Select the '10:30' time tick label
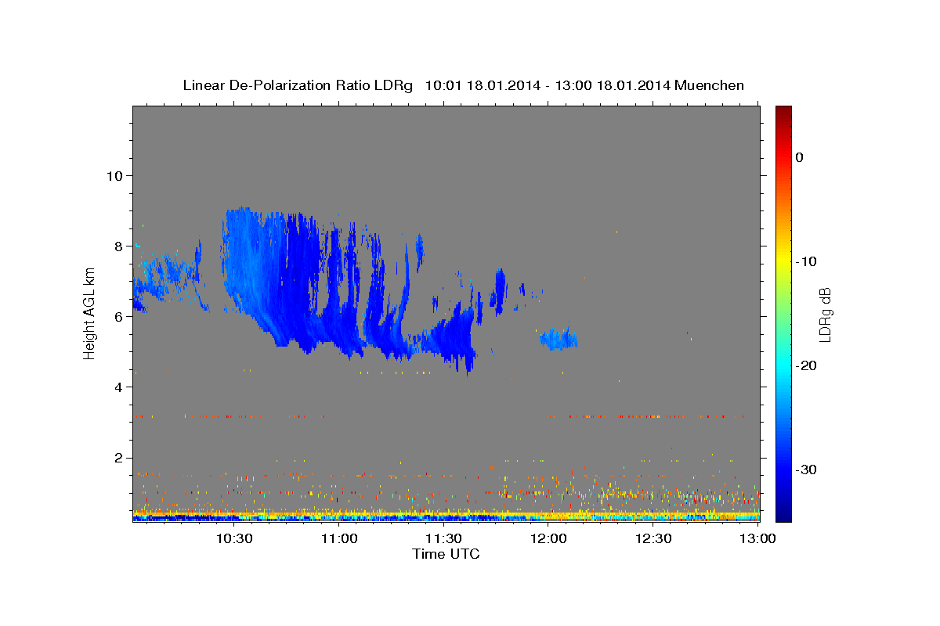The height and width of the screenshot is (626, 940). pos(234,539)
